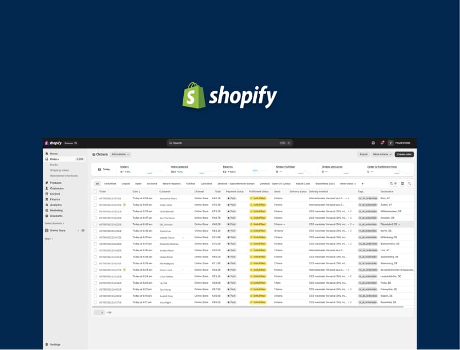The image size is (460, 350).
Task: Open the All locations dropdown
Action: (120, 154)
